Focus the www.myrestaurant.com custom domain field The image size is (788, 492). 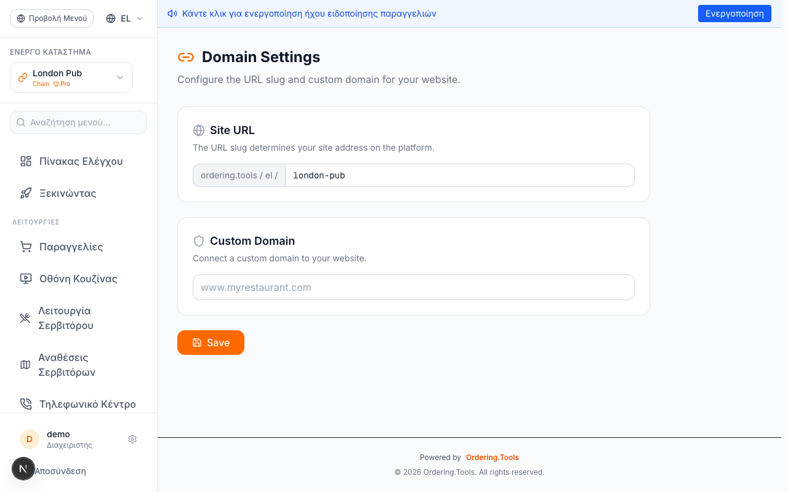coord(414,287)
